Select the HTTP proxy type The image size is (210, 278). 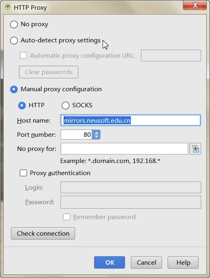22,105
